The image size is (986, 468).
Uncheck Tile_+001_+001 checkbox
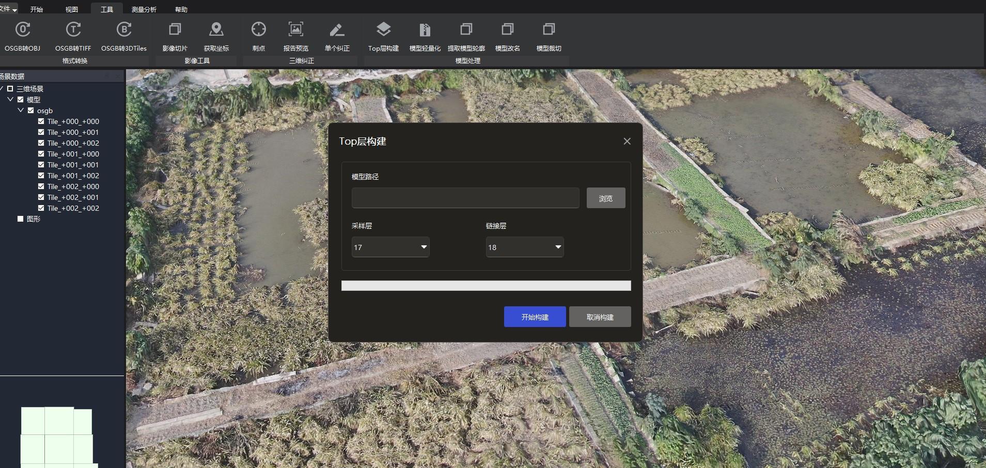click(41, 165)
